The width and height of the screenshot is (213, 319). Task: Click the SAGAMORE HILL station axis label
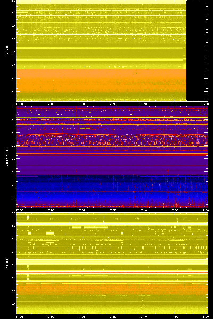click(x=7, y=157)
